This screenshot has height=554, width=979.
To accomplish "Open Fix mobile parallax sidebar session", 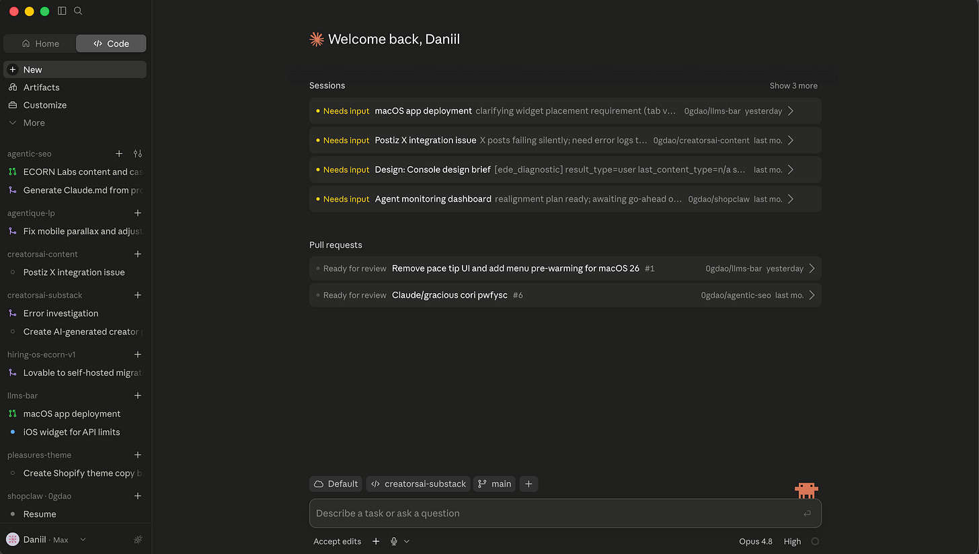I will click(x=75, y=231).
